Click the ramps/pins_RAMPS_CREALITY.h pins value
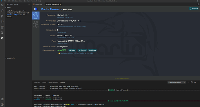200x107 pixels. click(71, 41)
